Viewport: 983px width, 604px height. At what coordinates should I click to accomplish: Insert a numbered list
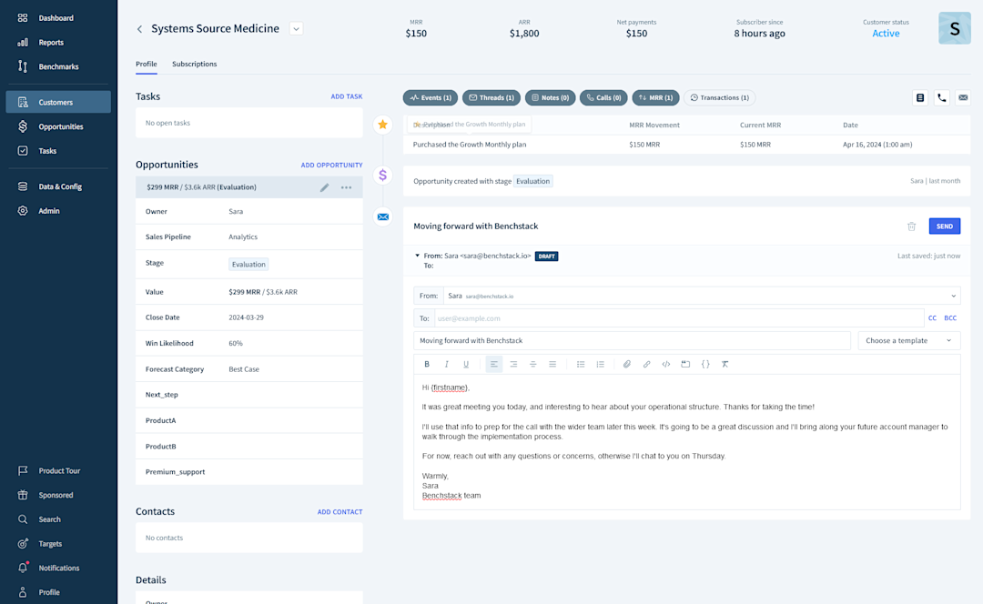[600, 364]
